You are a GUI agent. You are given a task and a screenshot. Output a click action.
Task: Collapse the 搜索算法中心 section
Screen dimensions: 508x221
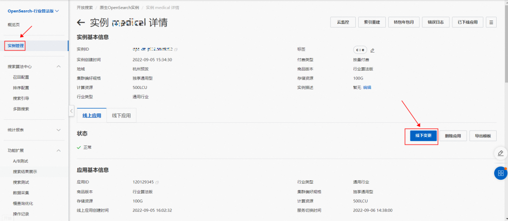click(59, 67)
